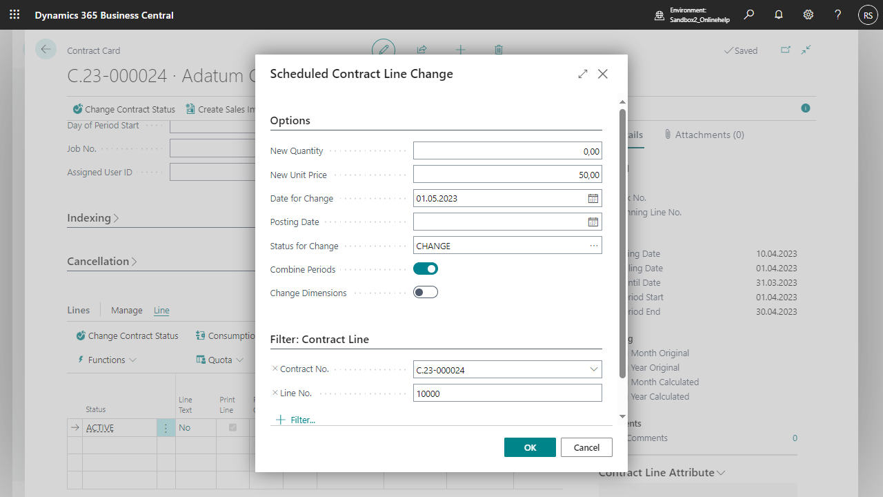
Task: Open calendar picker for Posting Date
Action: (593, 222)
